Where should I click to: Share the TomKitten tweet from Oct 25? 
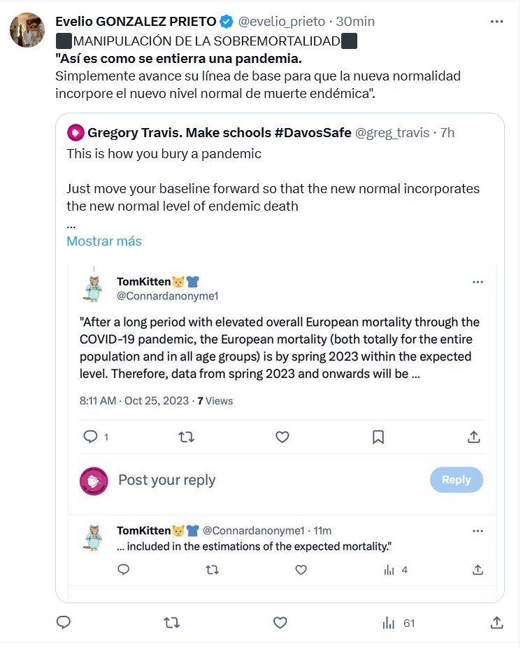tap(473, 437)
